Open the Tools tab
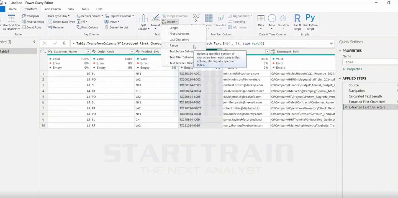The height and width of the screenshot is (198, 398). (85, 9)
